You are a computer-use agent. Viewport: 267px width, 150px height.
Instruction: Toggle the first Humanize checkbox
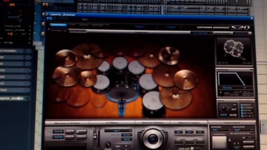point(242,105)
